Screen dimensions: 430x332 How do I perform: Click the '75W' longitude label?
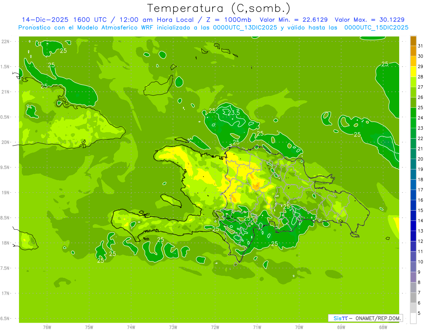pos(89,327)
